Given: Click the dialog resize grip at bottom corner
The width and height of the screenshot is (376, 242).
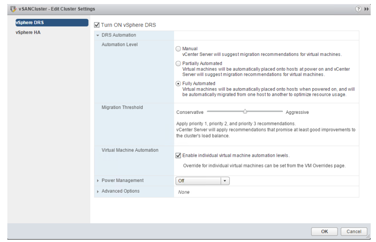Looking at the screenshot, I should point(368,236).
